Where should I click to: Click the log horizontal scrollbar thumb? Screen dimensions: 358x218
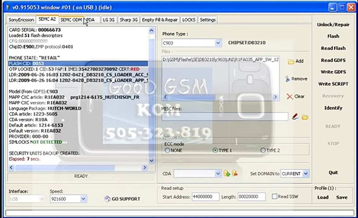(x=65, y=168)
